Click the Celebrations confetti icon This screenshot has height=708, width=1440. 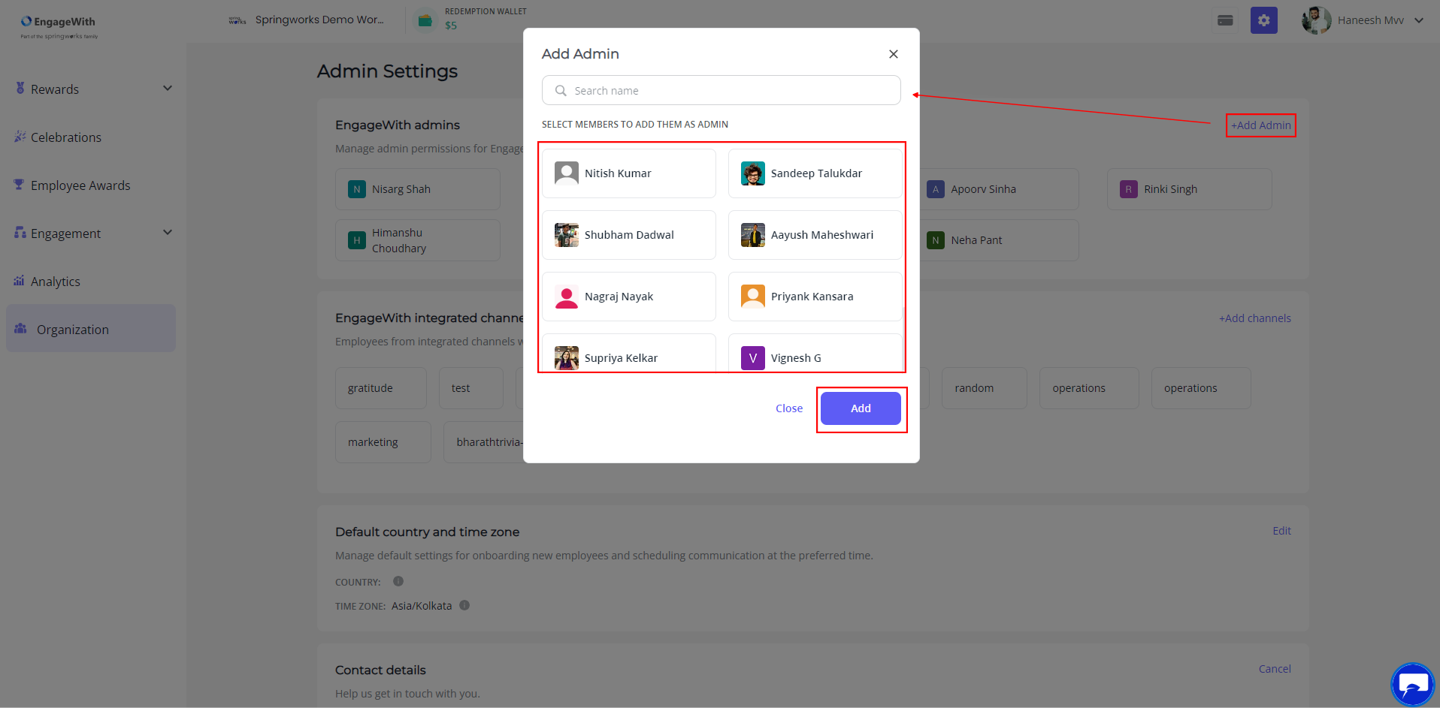click(20, 137)
